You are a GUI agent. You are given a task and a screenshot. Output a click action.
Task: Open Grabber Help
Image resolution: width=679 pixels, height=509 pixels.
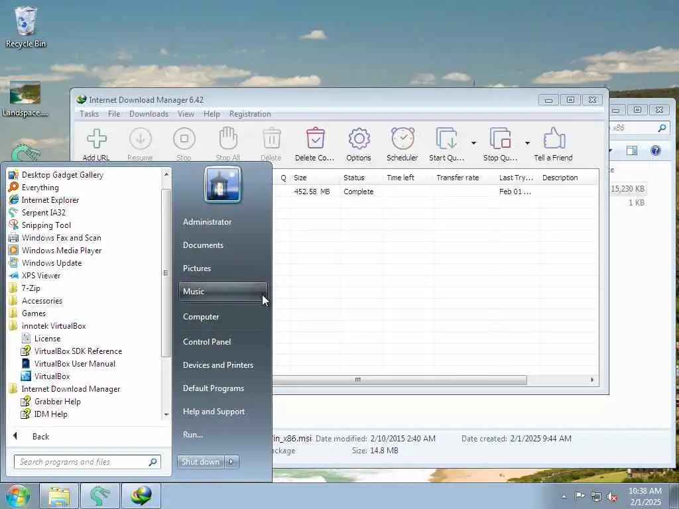pos(84,401)
